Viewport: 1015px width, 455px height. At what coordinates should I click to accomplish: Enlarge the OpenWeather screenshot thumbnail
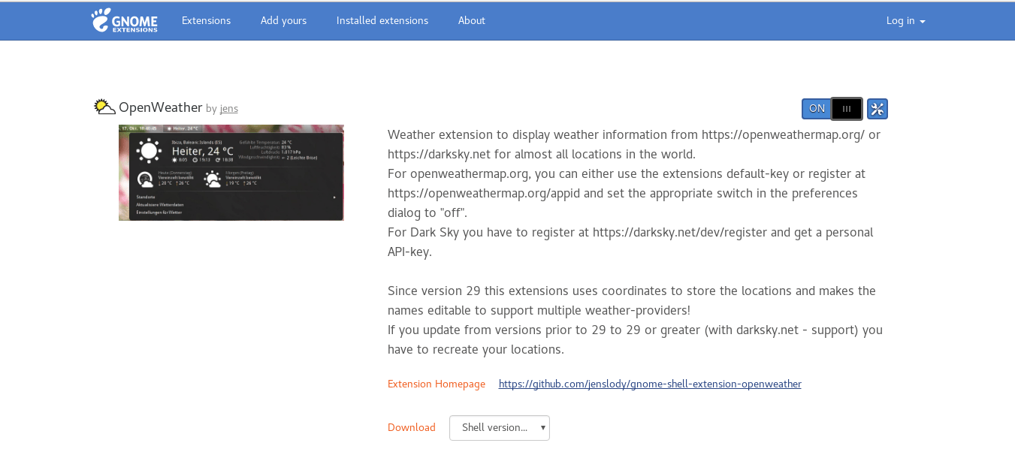coord(231,173)
